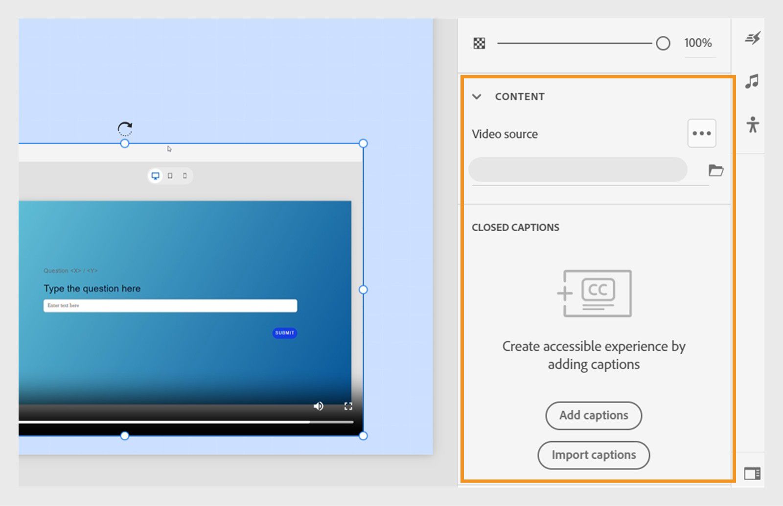Click the speaker icon on the video player
The height and width of the screenshot is (506, 783).
tap(318, 406)
